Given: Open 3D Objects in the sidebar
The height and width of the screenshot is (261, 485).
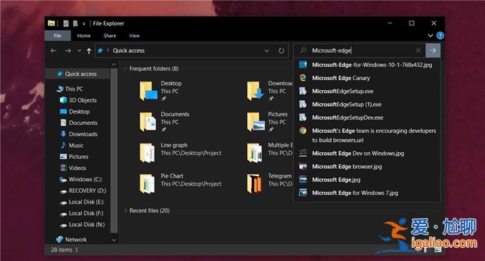Looking at the screenshot, I should [79, 100].
